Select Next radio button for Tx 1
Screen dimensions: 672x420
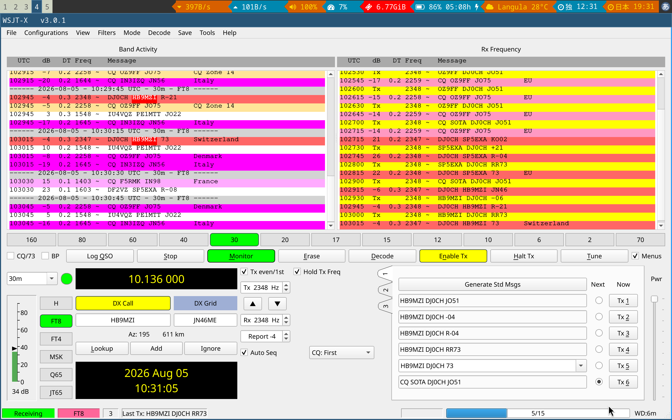click(599, 301)
